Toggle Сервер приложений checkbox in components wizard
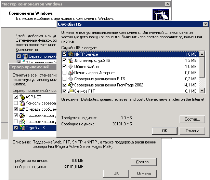210x180 pixels. pyautogui.click(x=19, y=56)
